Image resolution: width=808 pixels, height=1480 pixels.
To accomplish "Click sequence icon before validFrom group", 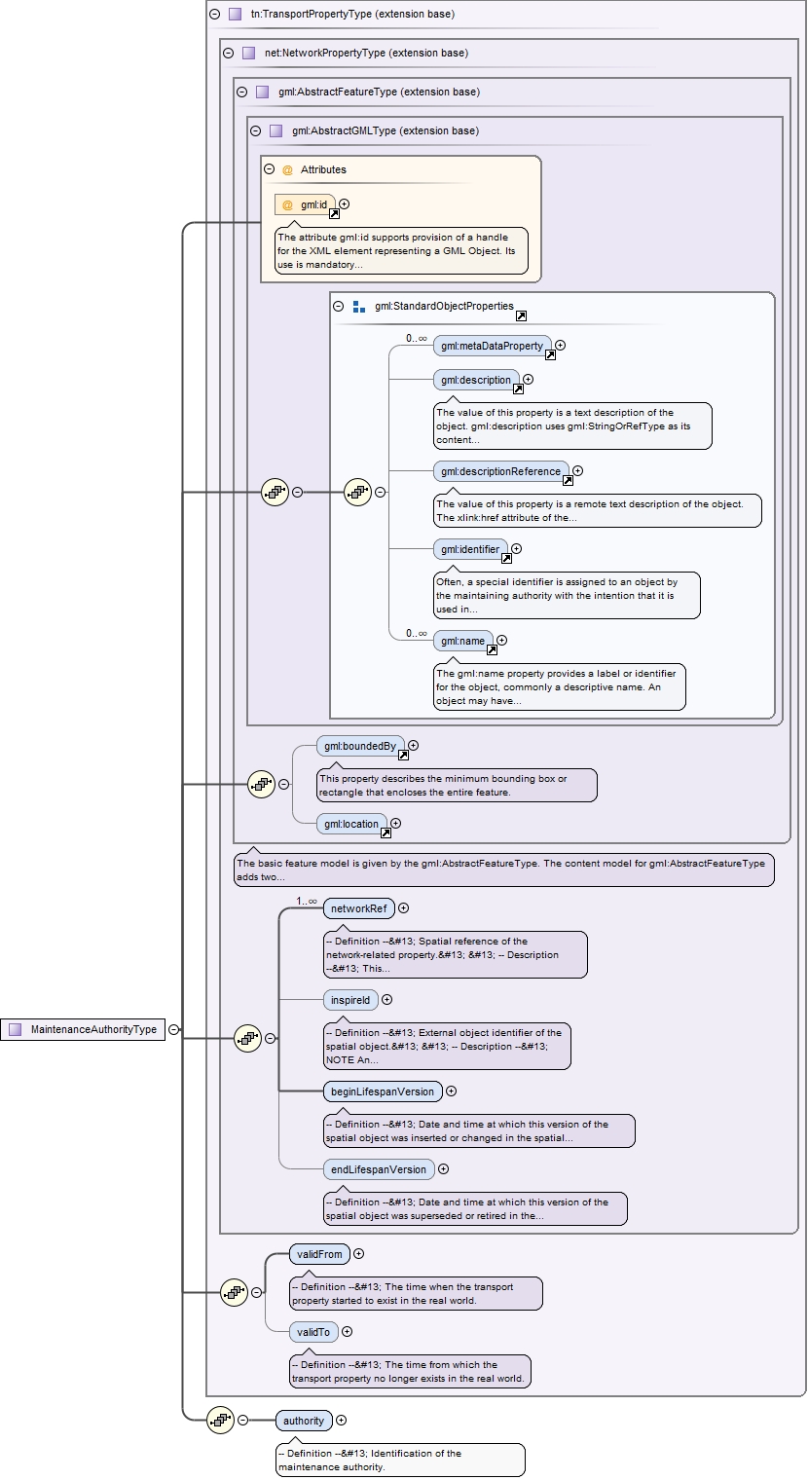I will click(x=235, y=1293).
